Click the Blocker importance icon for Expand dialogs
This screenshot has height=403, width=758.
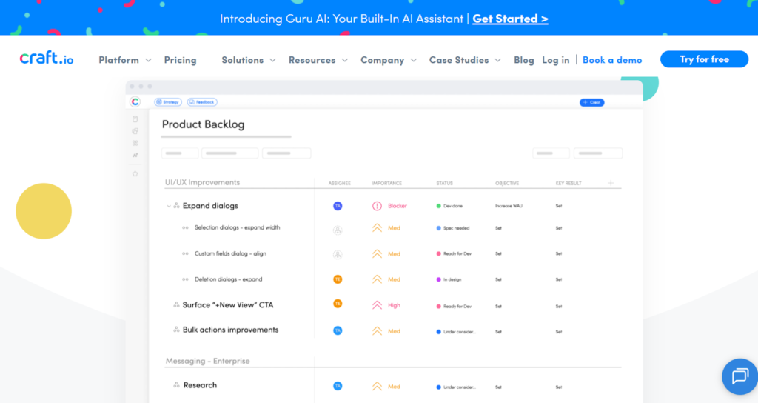tap(377, 206)
